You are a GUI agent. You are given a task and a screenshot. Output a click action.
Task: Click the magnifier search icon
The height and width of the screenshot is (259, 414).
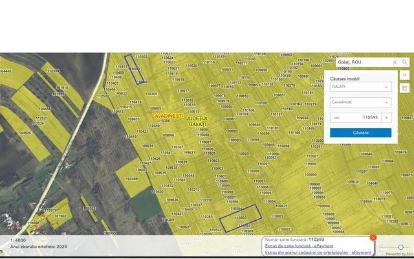(405, 62)
